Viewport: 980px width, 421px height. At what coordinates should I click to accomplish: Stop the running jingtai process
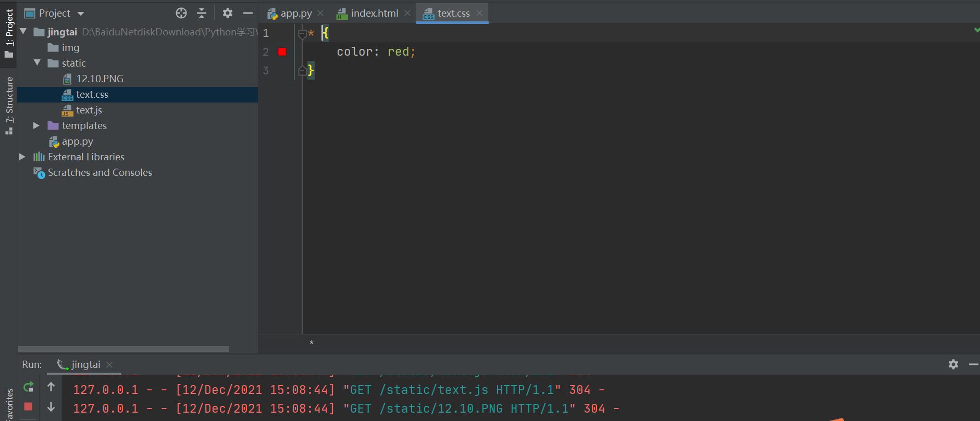point(28,406)
